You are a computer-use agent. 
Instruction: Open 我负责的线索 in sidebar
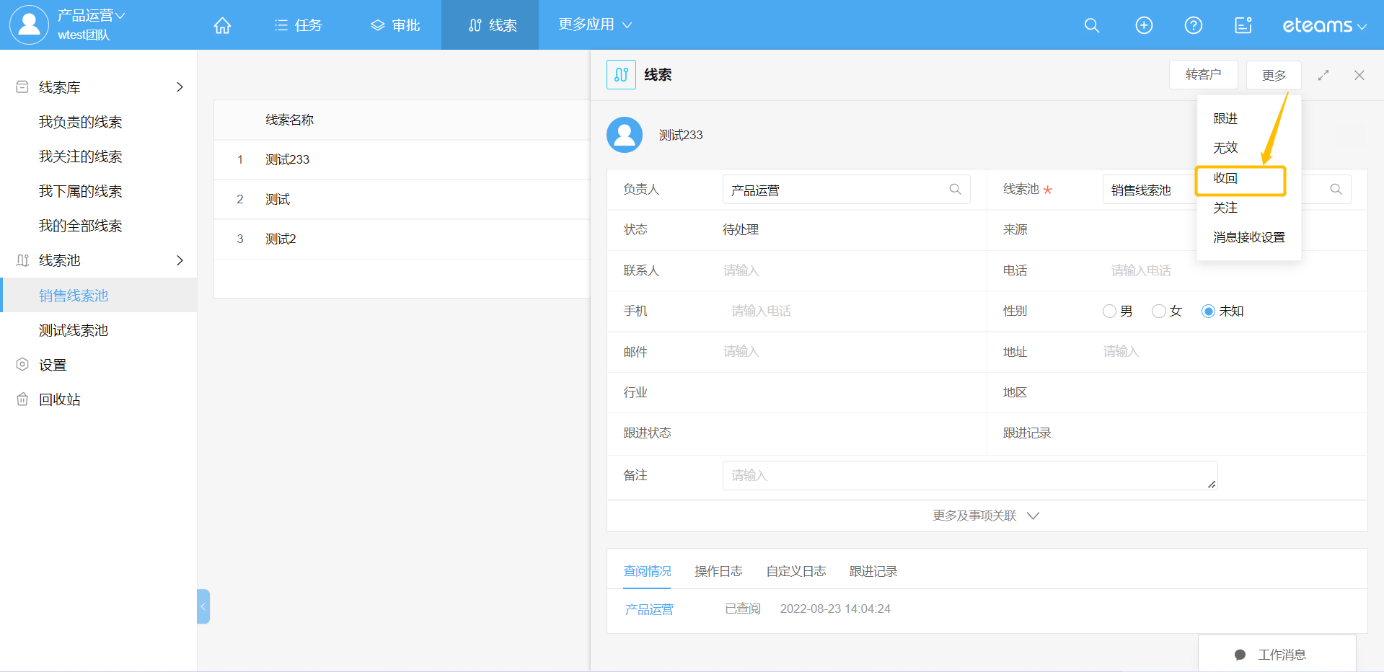click(81, 122)
